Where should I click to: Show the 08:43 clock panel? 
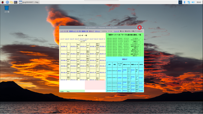199,2
